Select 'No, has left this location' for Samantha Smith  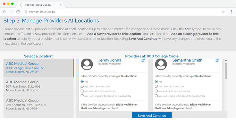[x=156, y=91]
